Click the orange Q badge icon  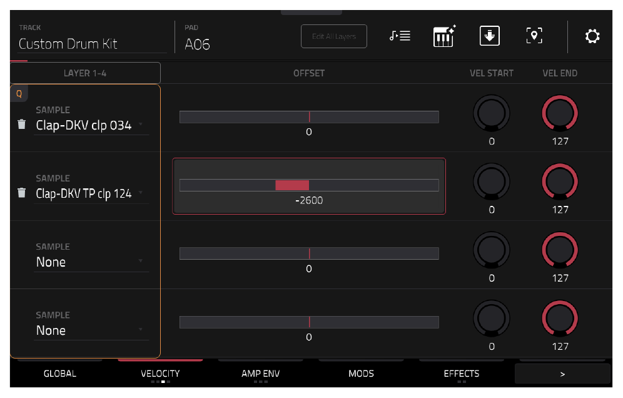19,94
